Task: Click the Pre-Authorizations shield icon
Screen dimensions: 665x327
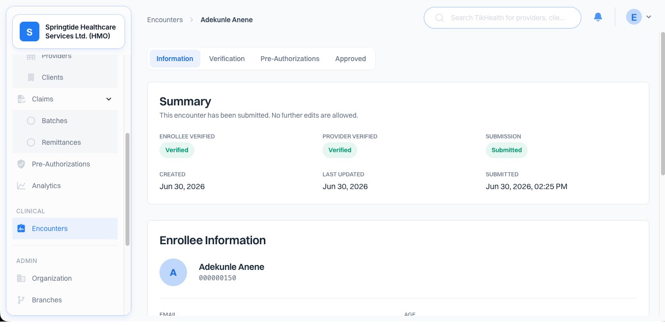Action: [21, 164]
